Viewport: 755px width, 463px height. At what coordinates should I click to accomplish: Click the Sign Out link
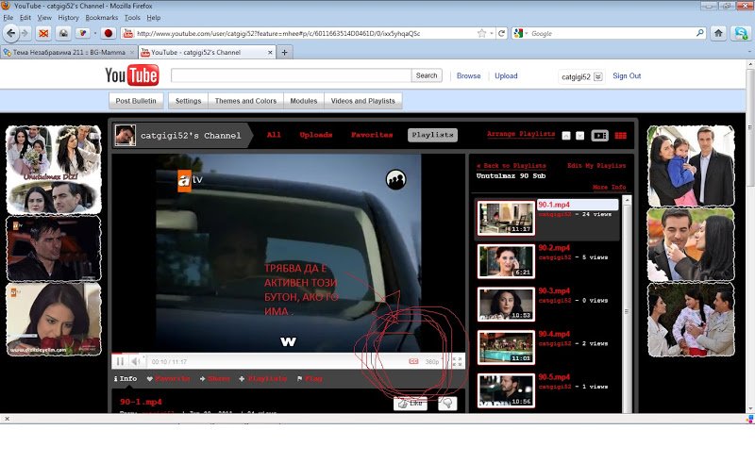[x=627, y=75]
